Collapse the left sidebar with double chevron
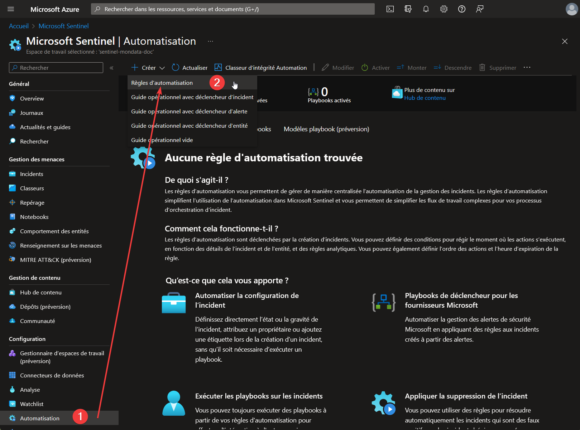580x430 pixels. pyautogui.click(x=111, y=68)
